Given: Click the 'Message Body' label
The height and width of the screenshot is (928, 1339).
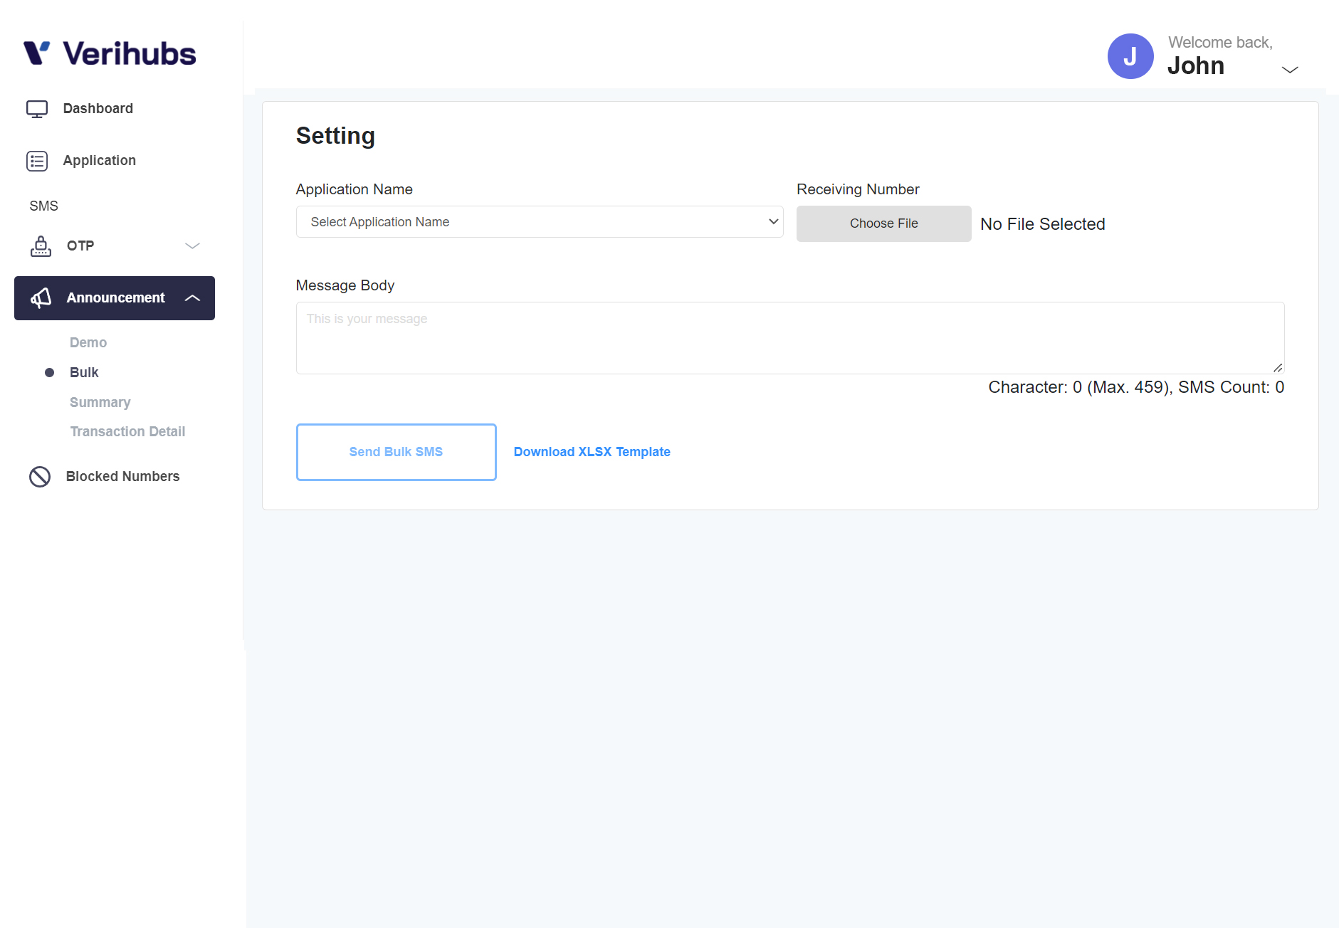Looking at the screenshot, I should 345,285.
